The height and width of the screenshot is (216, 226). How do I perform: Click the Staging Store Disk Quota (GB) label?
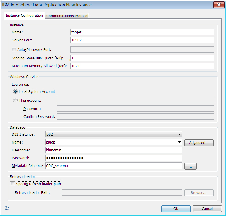point(37,58)
